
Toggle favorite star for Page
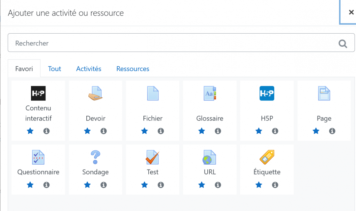(x=316, y=131)
